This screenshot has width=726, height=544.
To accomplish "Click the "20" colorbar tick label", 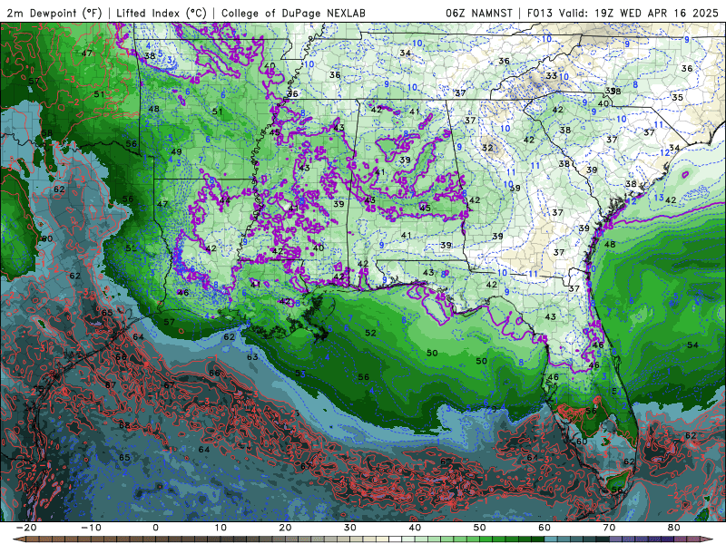I will [285, 528].
